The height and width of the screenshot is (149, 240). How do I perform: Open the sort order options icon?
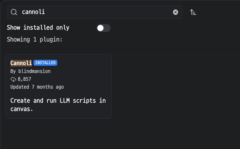[x=193, y=12]
